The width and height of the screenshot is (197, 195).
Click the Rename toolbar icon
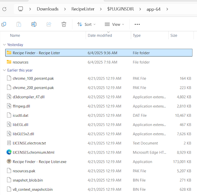pos(34,24)
